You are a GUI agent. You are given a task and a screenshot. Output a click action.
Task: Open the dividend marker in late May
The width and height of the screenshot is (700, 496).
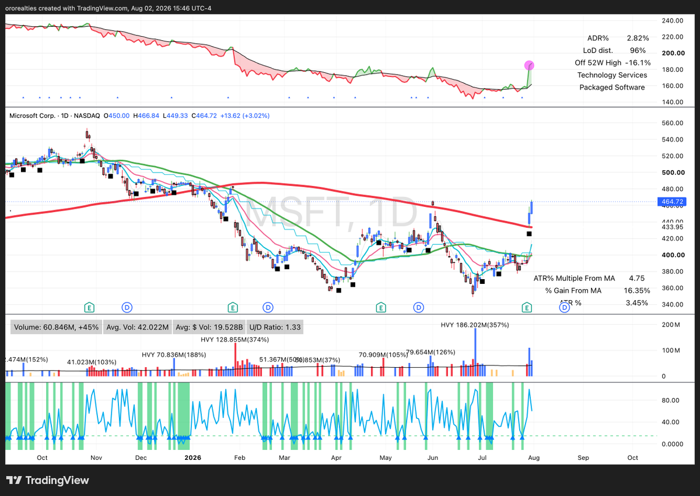418,307
